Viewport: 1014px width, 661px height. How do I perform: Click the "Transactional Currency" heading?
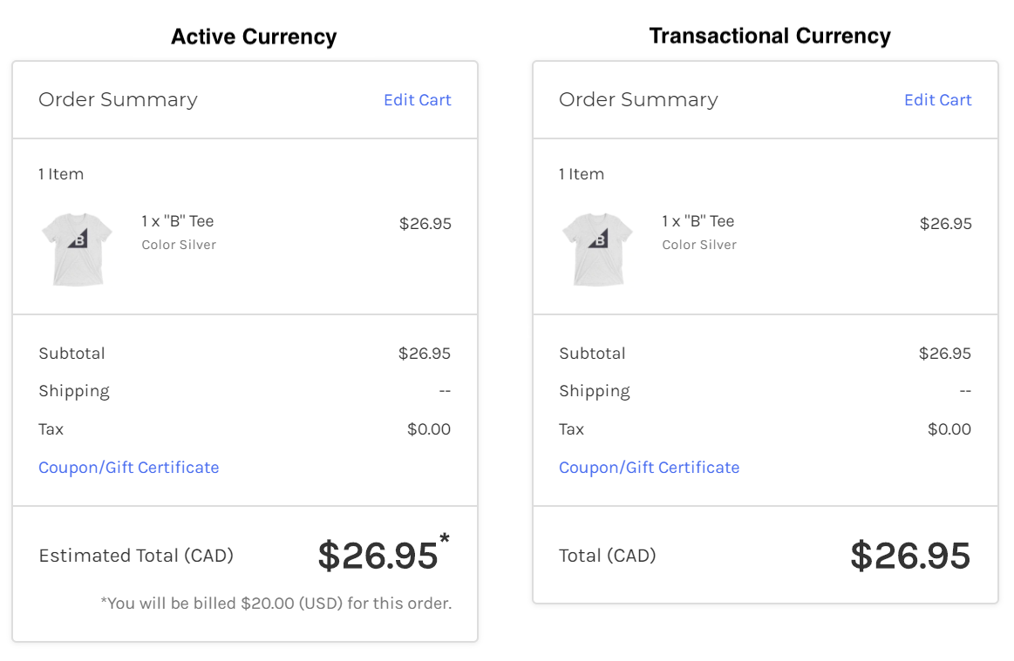click(x=770, y=36)
